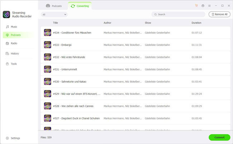Image resolution: width=233 pixels, height=144 pixels.
Task: Click duration 01:08:45
Action: (x=196, y=69)
